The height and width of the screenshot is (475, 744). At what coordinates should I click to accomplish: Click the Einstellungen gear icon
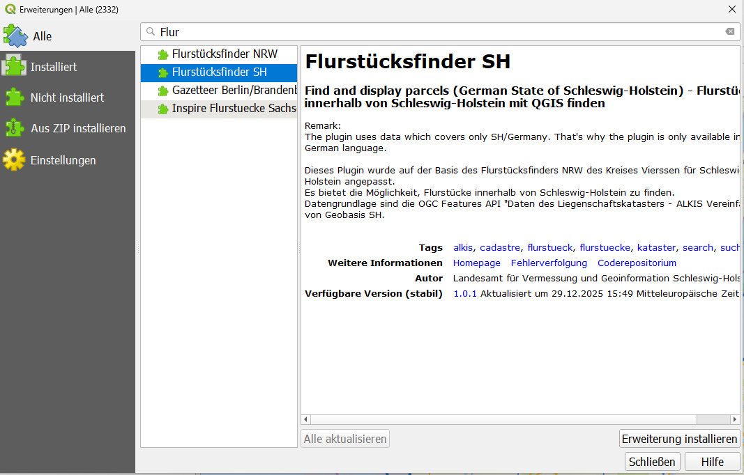click(x=14, y=159)
